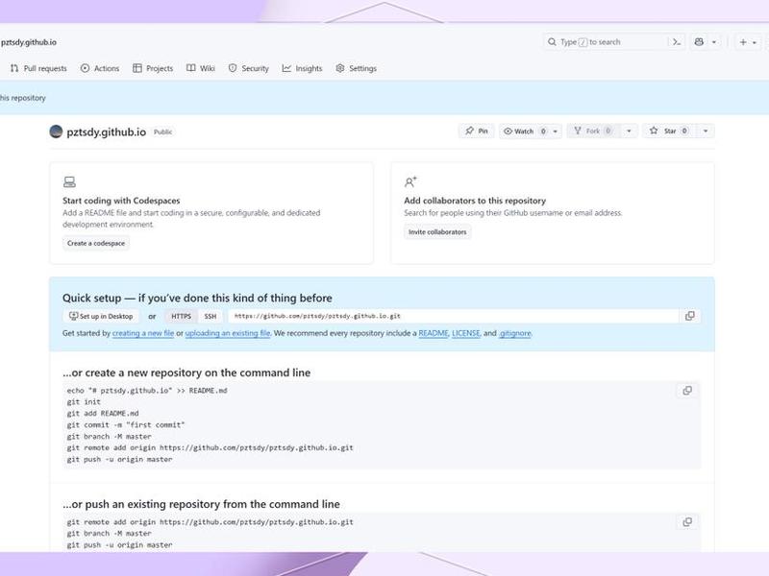Open the Security tab
The height and width of the screenshot is (576, 769).
point(249,68)
